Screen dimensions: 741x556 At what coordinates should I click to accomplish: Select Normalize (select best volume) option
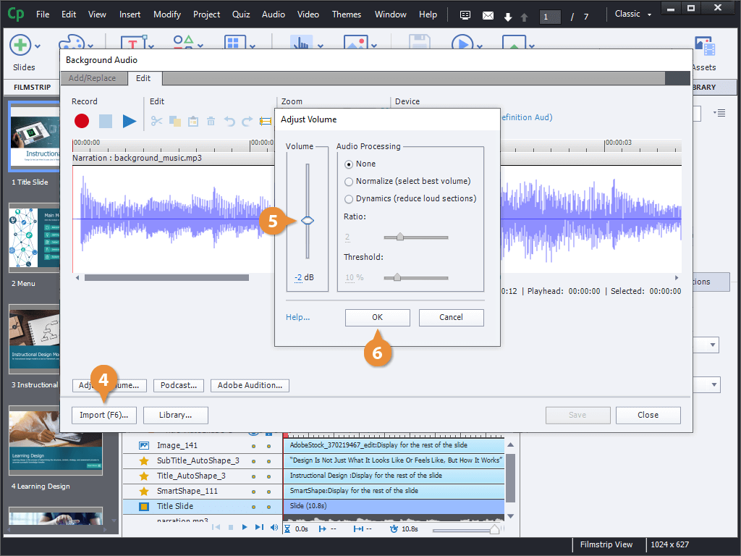tap(350, 182)
